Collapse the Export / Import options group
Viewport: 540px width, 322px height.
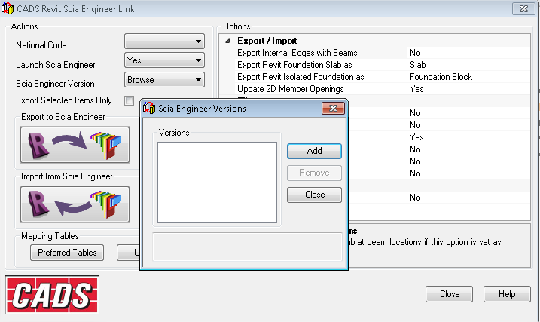pyautogui.click(x=227, y=41)
